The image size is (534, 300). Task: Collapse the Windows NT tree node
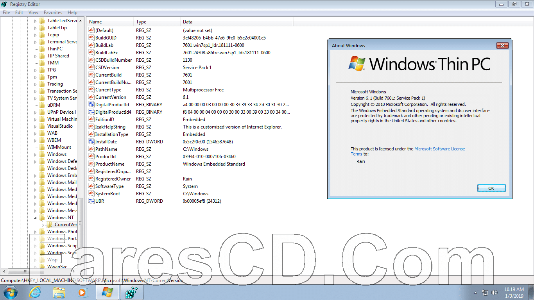pyautogui.click(x=36, y=218)
